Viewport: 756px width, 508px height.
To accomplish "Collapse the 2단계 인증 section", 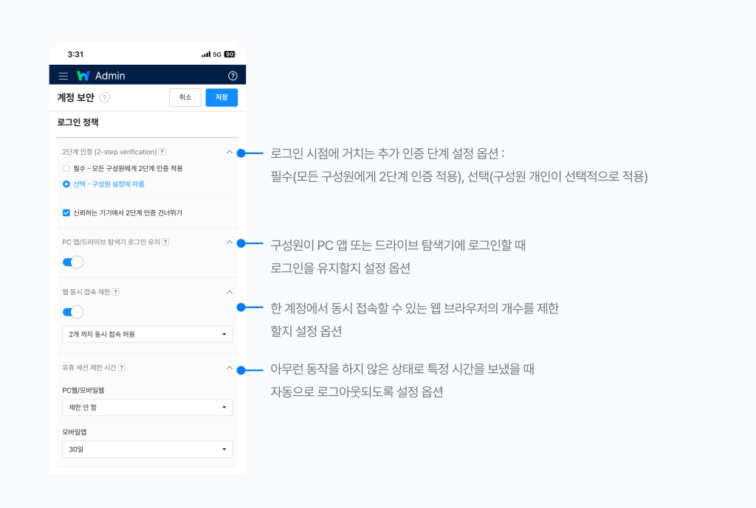I will coord(228,150).
